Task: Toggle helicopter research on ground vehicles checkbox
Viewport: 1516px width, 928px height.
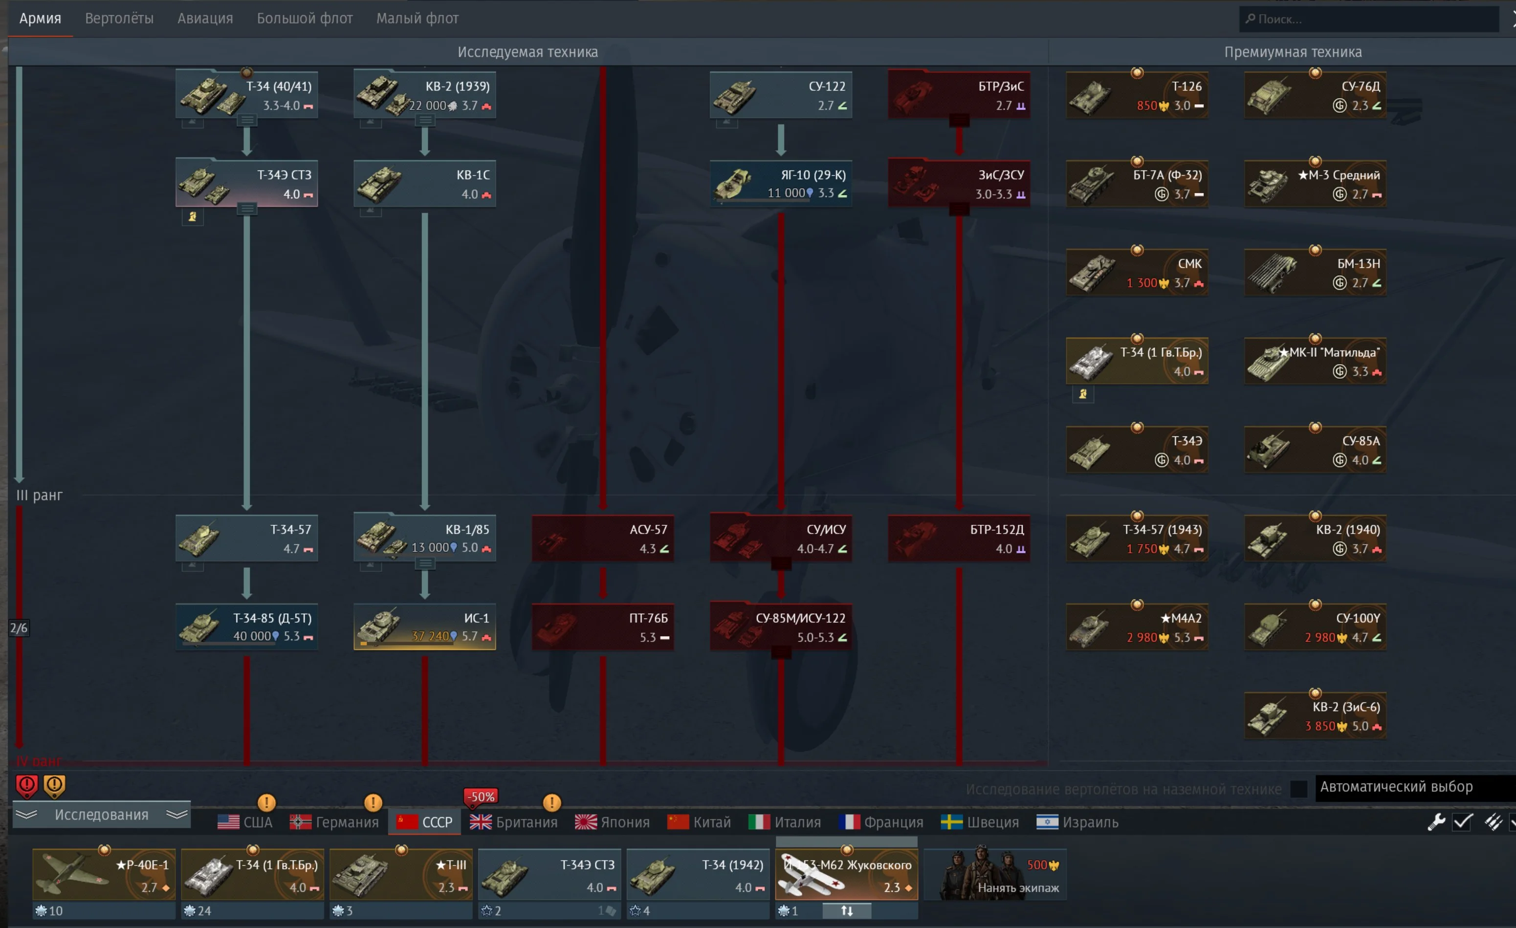Action: click(x=1298, y=789)
